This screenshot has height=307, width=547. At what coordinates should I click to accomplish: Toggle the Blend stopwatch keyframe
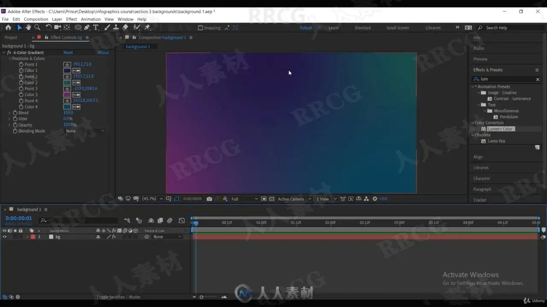tap(15, 113)
